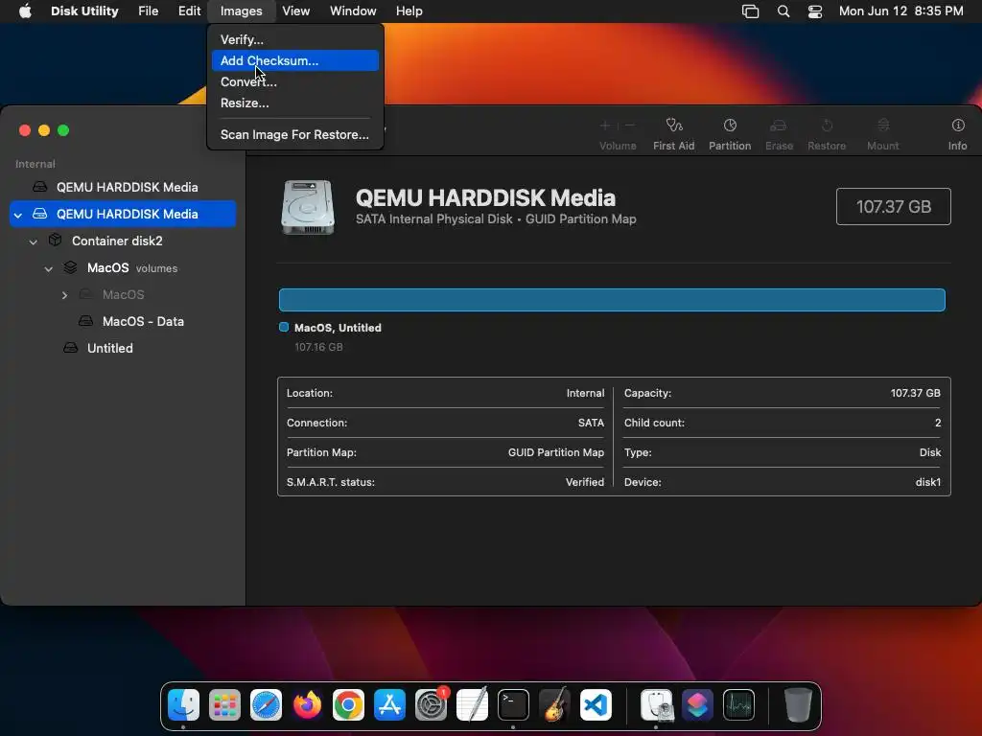This screenshot has height=736, width=982.
Task: Choose Verify... from Images menu
Action: point(295,39)
